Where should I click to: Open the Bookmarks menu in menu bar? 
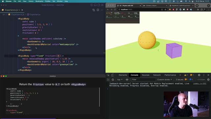coord(39,1)
